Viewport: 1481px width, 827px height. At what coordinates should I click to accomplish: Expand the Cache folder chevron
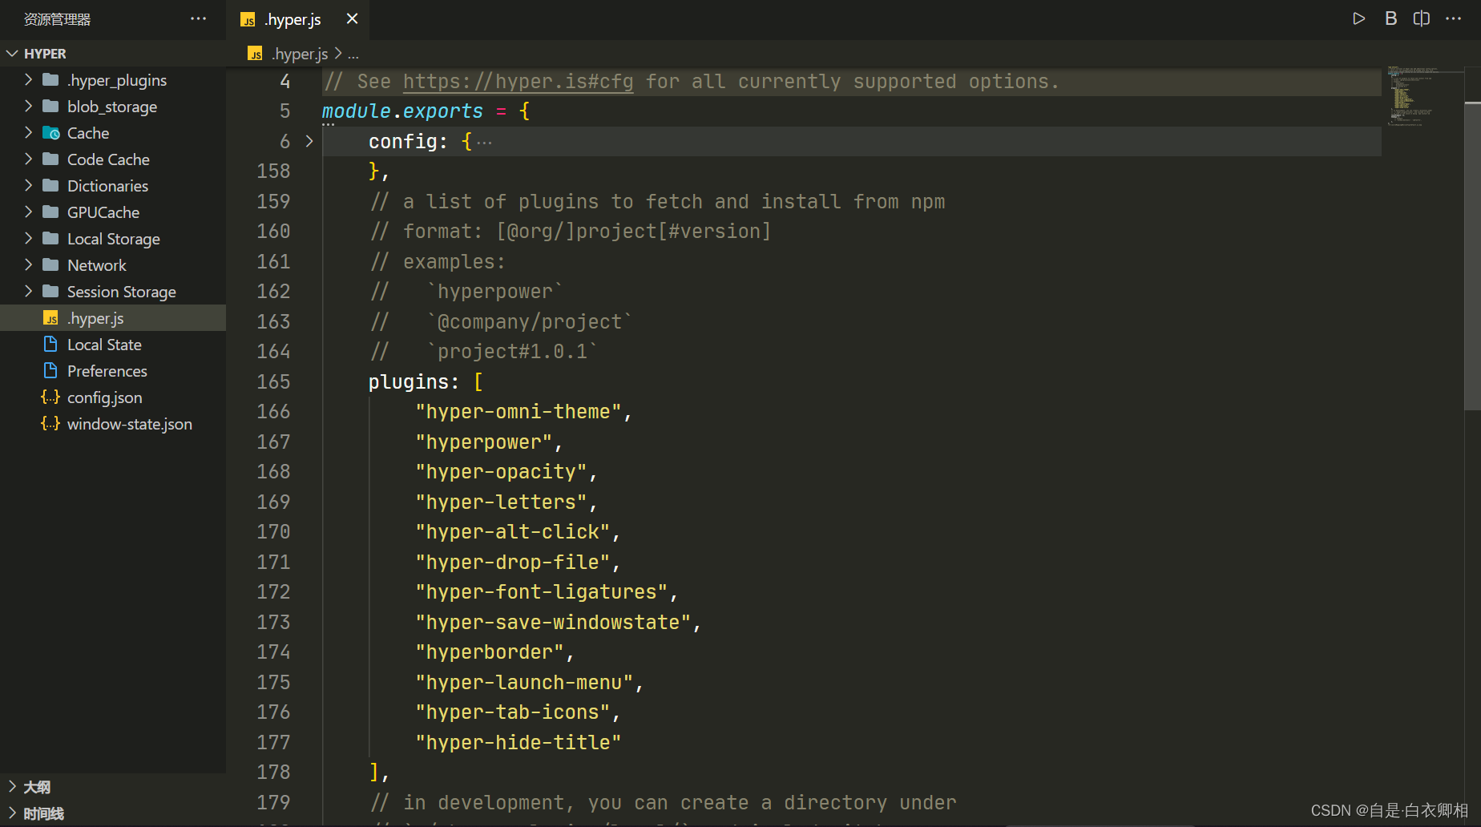tap(28, 132)
